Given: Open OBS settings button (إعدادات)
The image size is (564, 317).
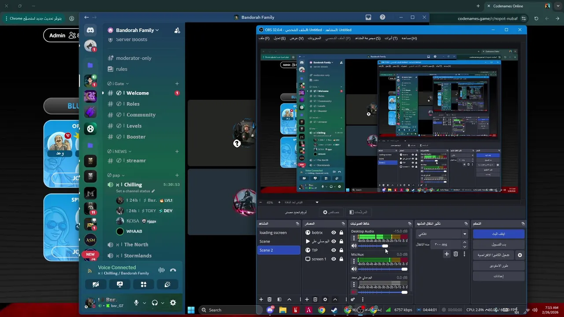Looking at the screenshot, I should click(x=498, y=276).
